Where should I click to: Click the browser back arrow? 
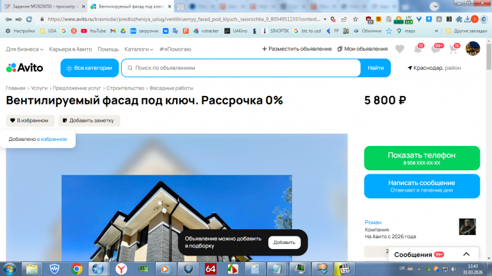tap(8, 19)
